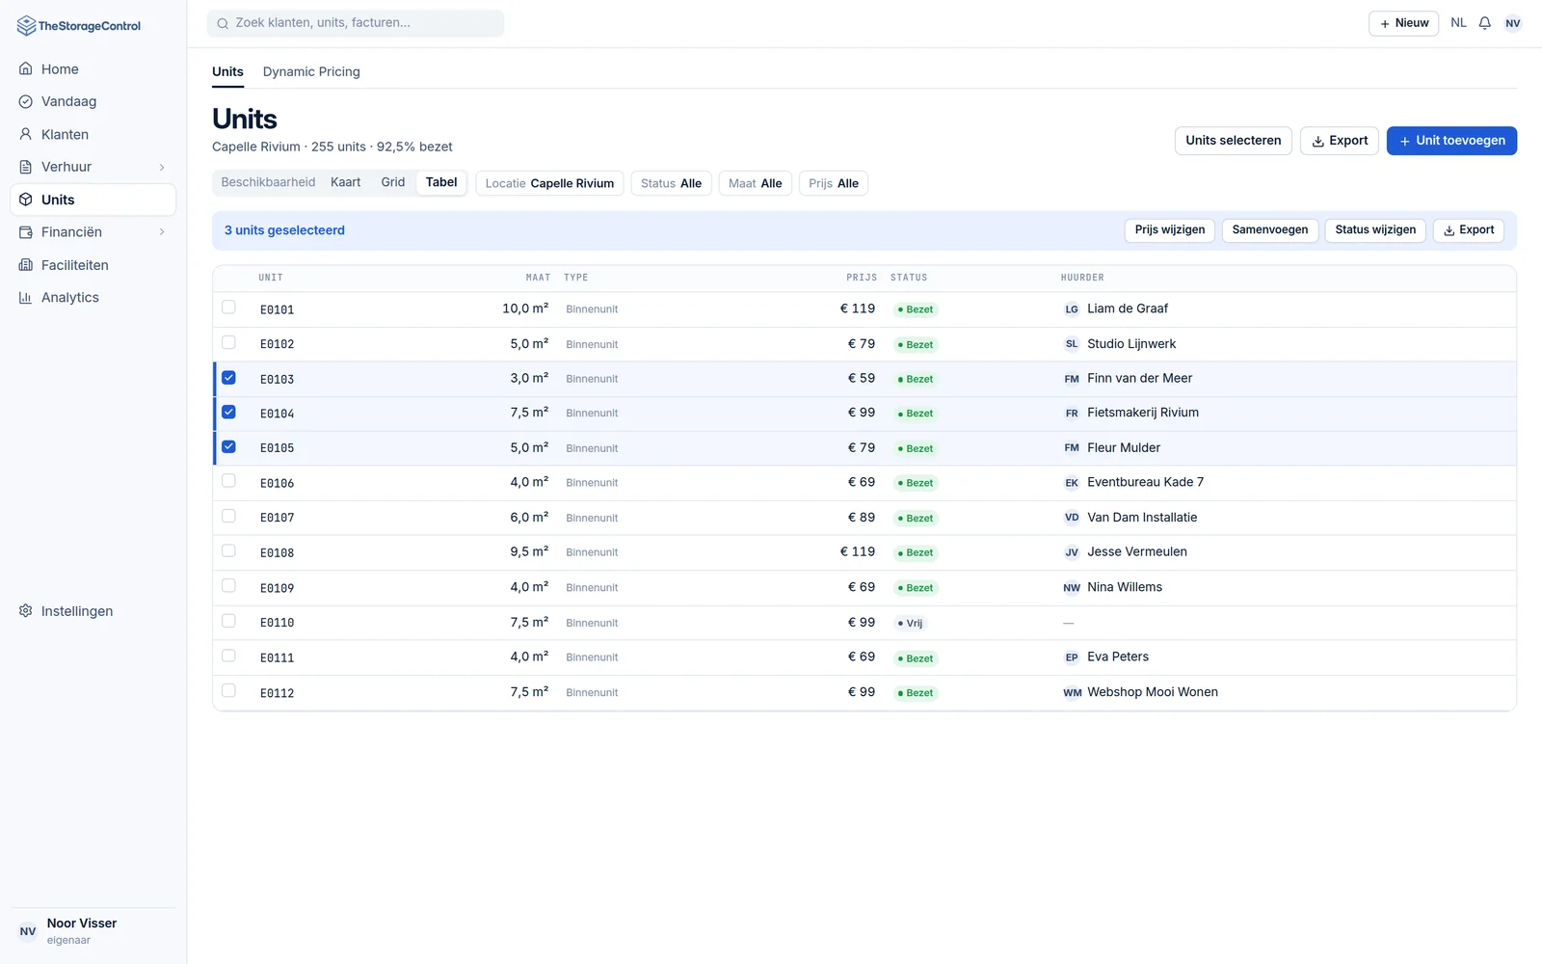Switch to the Dynamic Pricing tab
This screenshot has height=964, width=1542.
311,71
